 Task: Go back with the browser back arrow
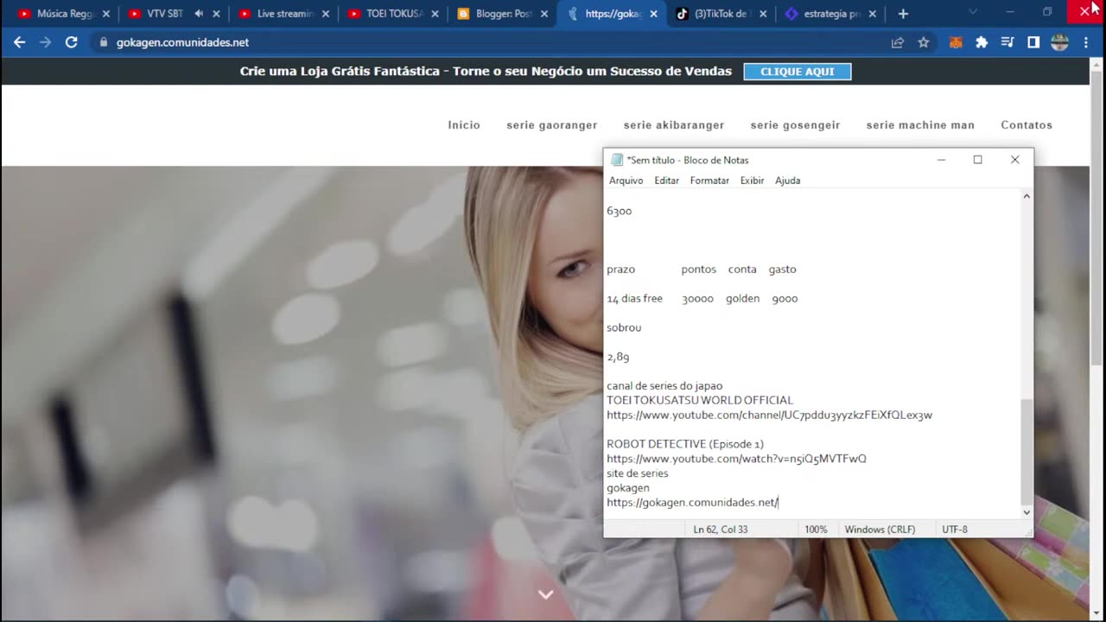[20, 42]
